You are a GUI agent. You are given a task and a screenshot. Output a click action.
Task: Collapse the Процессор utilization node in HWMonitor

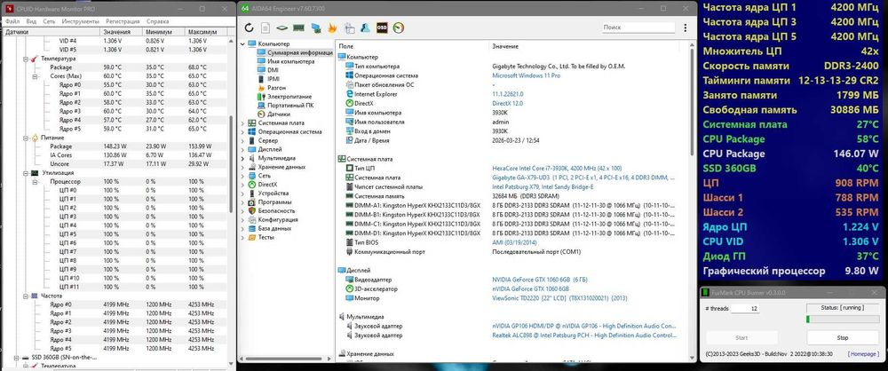pyautogui.click(x=35, y=182)
